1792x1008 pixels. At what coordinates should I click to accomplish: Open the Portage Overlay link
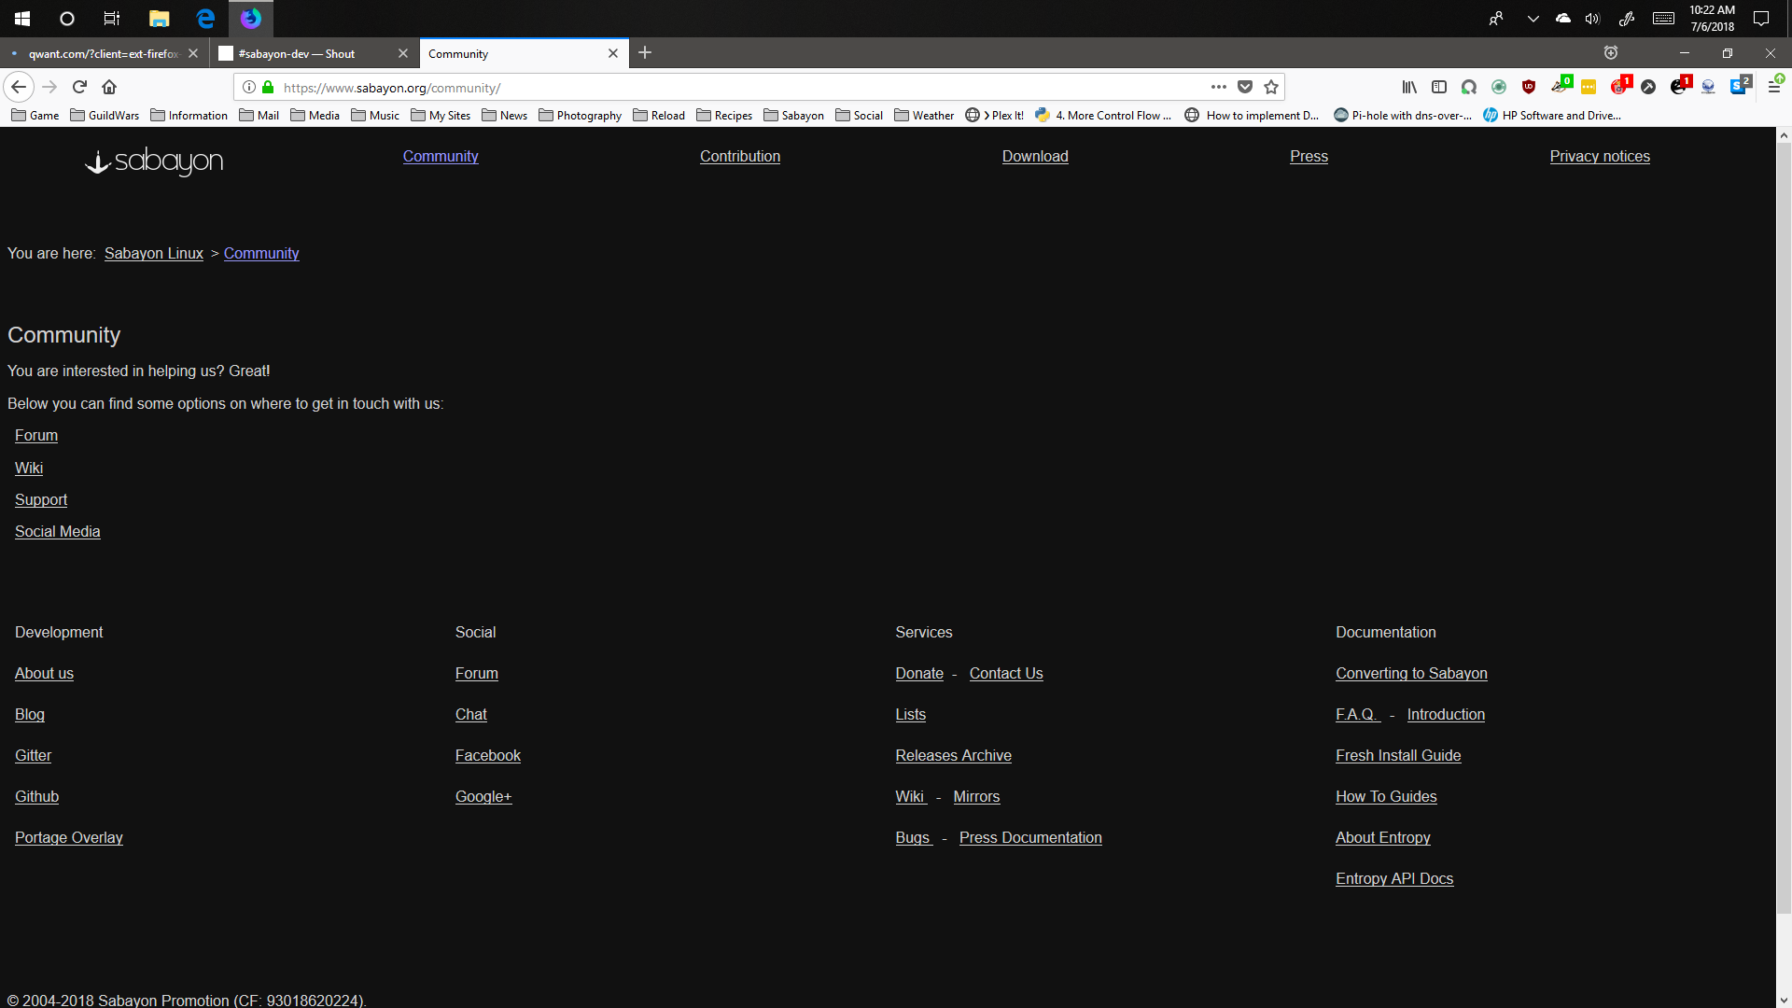[x=69, y=837]
